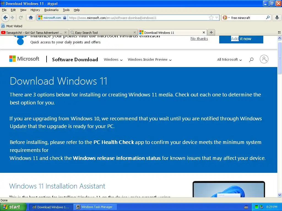
Task: Close the Easy Search Tool tab
Action: click(134, 32)
